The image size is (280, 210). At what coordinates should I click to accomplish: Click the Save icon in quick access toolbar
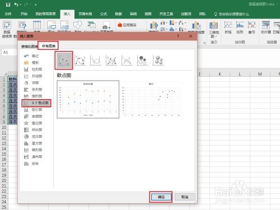point(8,4)
